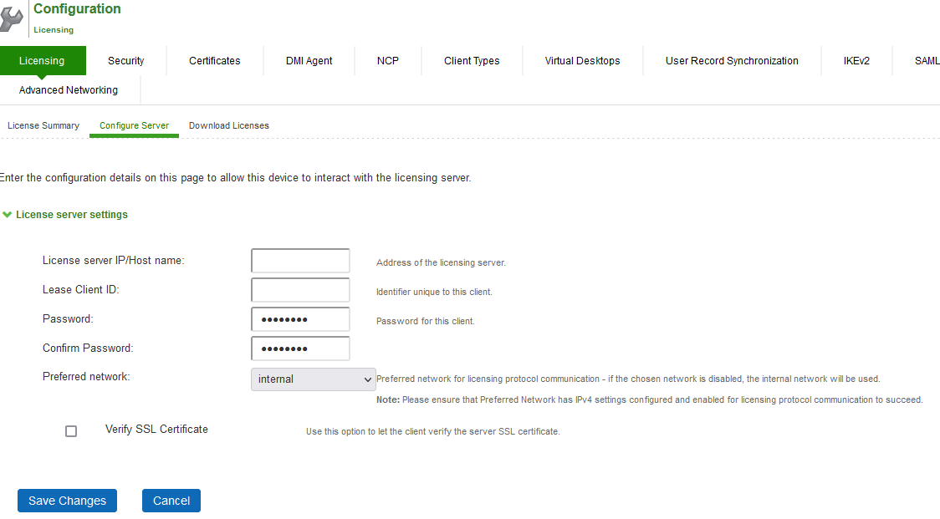Viewport: 940px width, 519px height.
Task: Switch to the Advanced Networking tab
Action: tap(69, 89)
